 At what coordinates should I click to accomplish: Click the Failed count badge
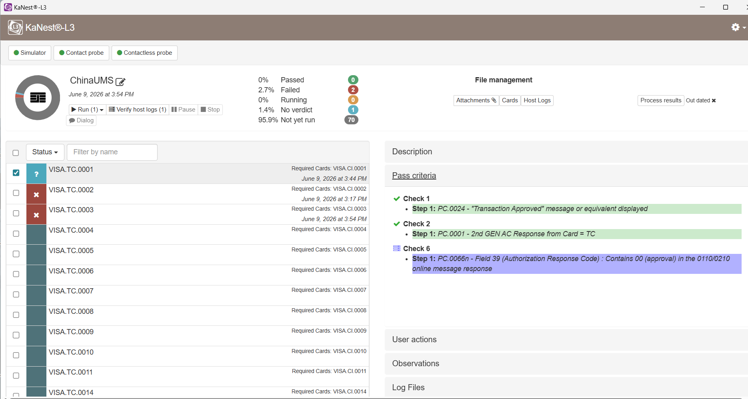point(353,90)
